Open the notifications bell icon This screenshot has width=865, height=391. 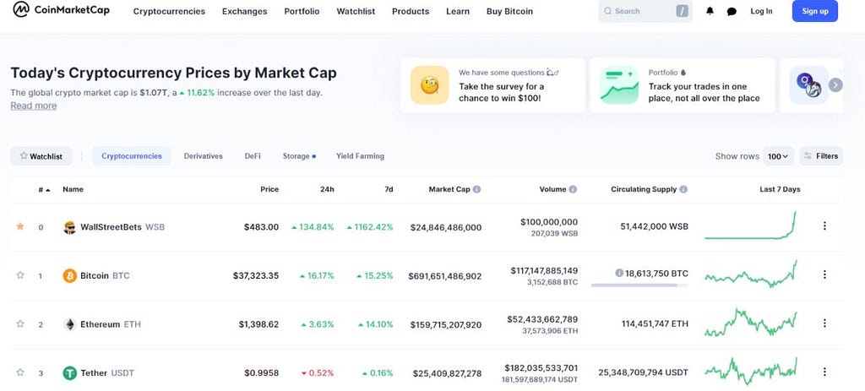pos(710,12)
